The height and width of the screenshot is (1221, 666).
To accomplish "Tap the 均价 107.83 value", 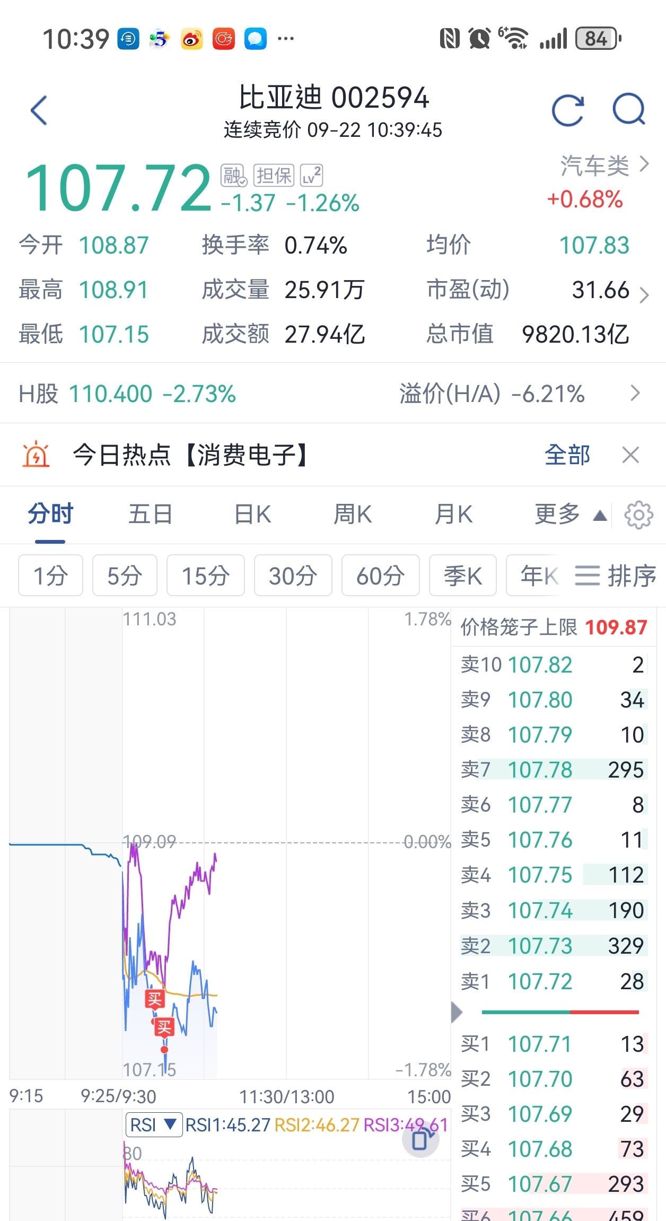I will click(x=594, y=245).
